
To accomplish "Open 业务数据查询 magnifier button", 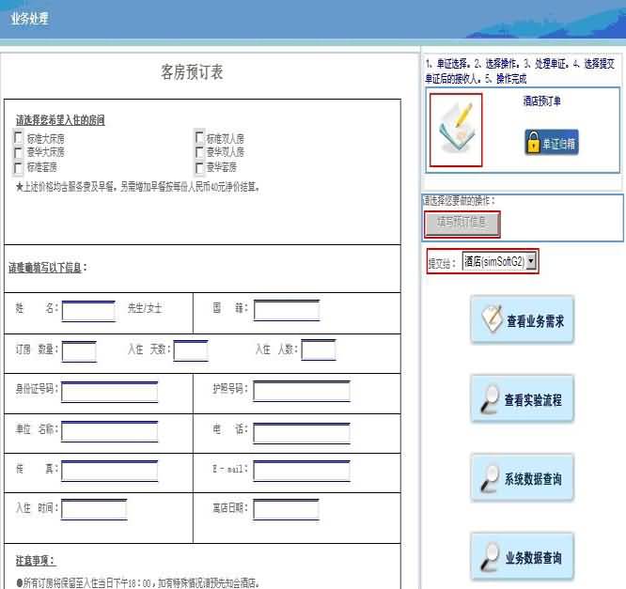I will tap(522, 558).
